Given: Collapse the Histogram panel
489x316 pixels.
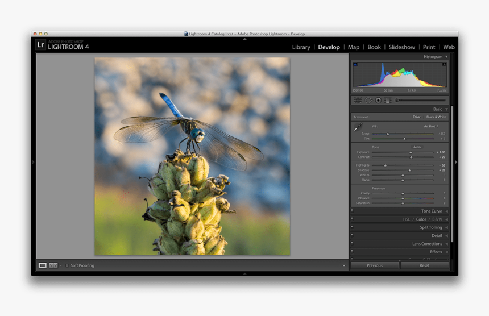Looking at the screenshot, I should (446, 57).
